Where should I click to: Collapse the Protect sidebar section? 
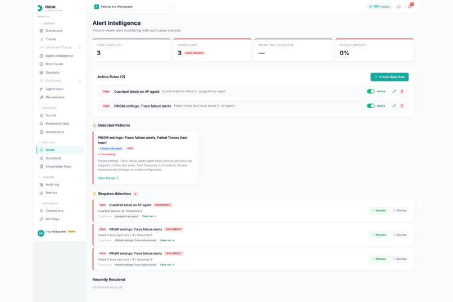pyautogui.click(x=47, y=142)
